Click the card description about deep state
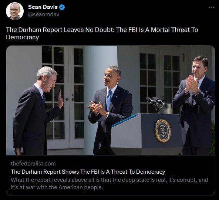The width and height of the screenshot is (219, 200). click(x=109, y=183)
